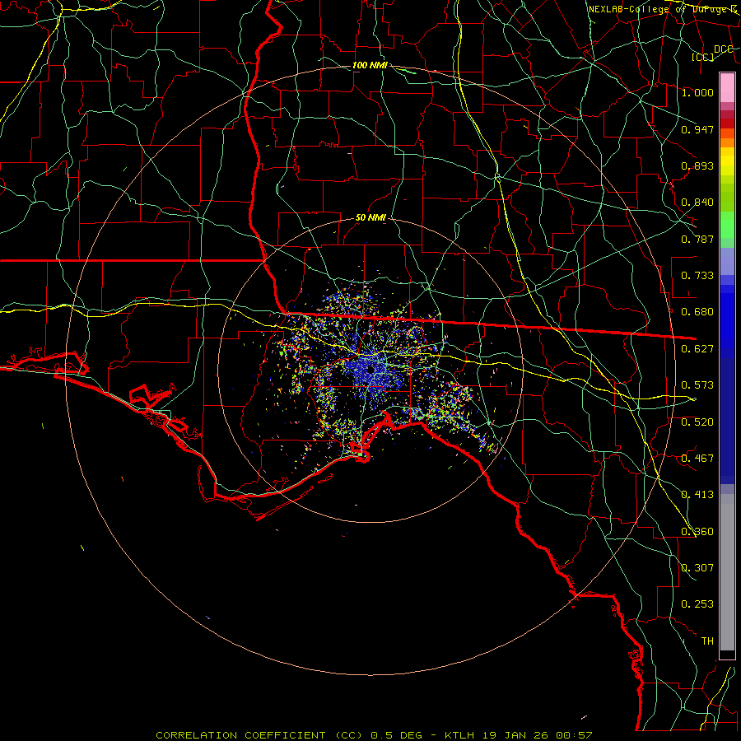Click CORRELATION COEFFICIENT (CC) footer title
The width and height of the screenshot is (741, 741).
pos(259,735)
